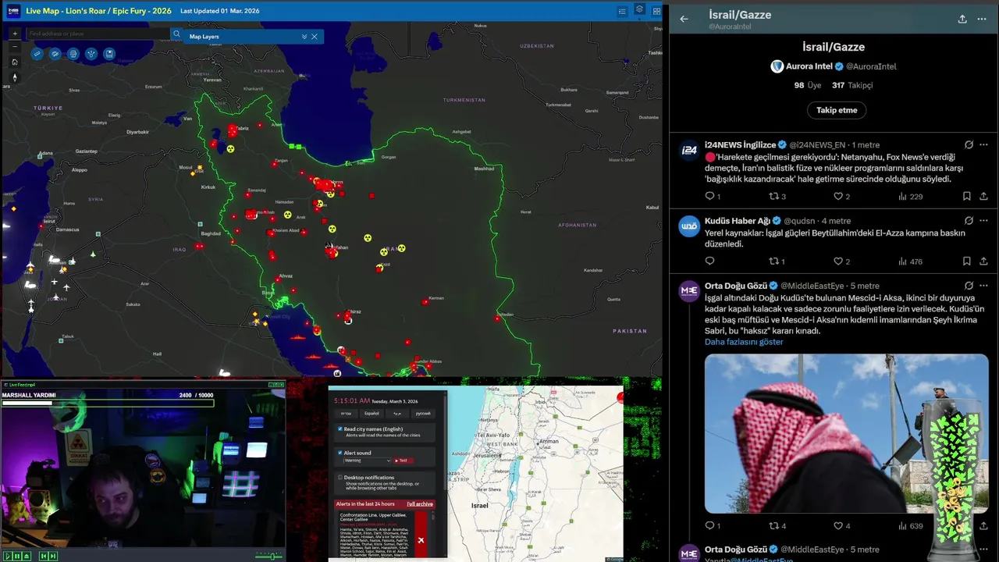This screenshot has height=562, width=999.
Task: Click the Kudüs Haber Ağı avatar
Action: pyautogui.click(x=689, y=226)
